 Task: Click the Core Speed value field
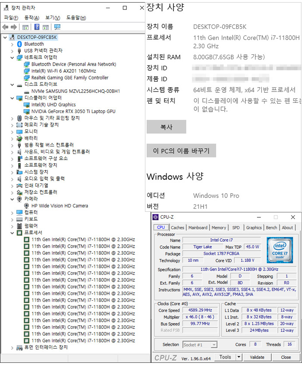pyautogui.click(x=200, y=310)
